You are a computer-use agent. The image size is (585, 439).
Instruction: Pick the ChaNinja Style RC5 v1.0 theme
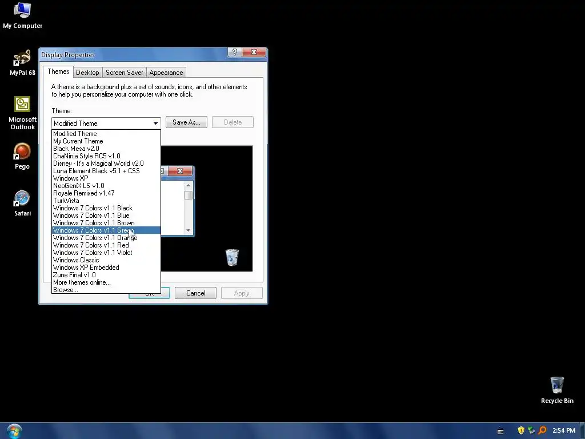106,156
